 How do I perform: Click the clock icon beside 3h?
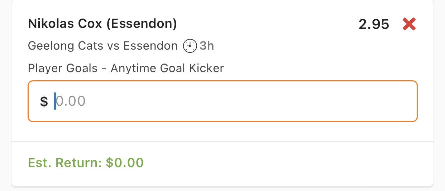click(x=190, y=46)
